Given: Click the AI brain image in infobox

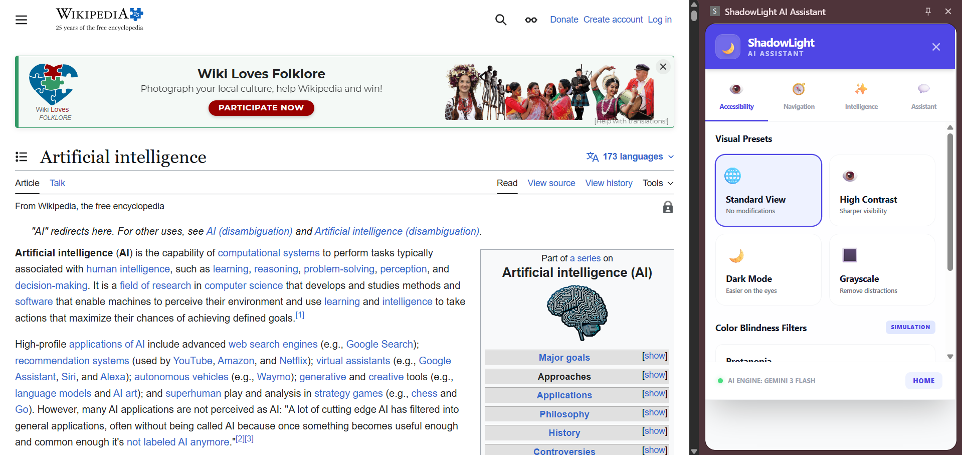Looking at the screenshot, I should (577, 313).
